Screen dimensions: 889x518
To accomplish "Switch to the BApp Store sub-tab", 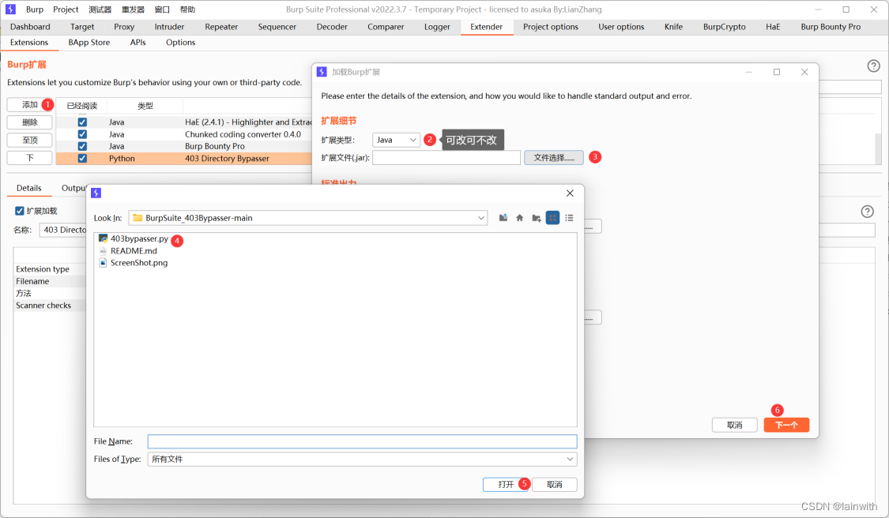I will click(x=89, y=43).
